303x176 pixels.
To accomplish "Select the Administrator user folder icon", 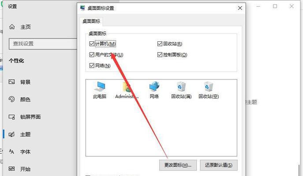I will (x=127, y=87).
